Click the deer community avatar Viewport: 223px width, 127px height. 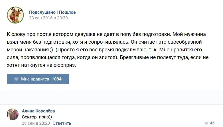point(15,15)
